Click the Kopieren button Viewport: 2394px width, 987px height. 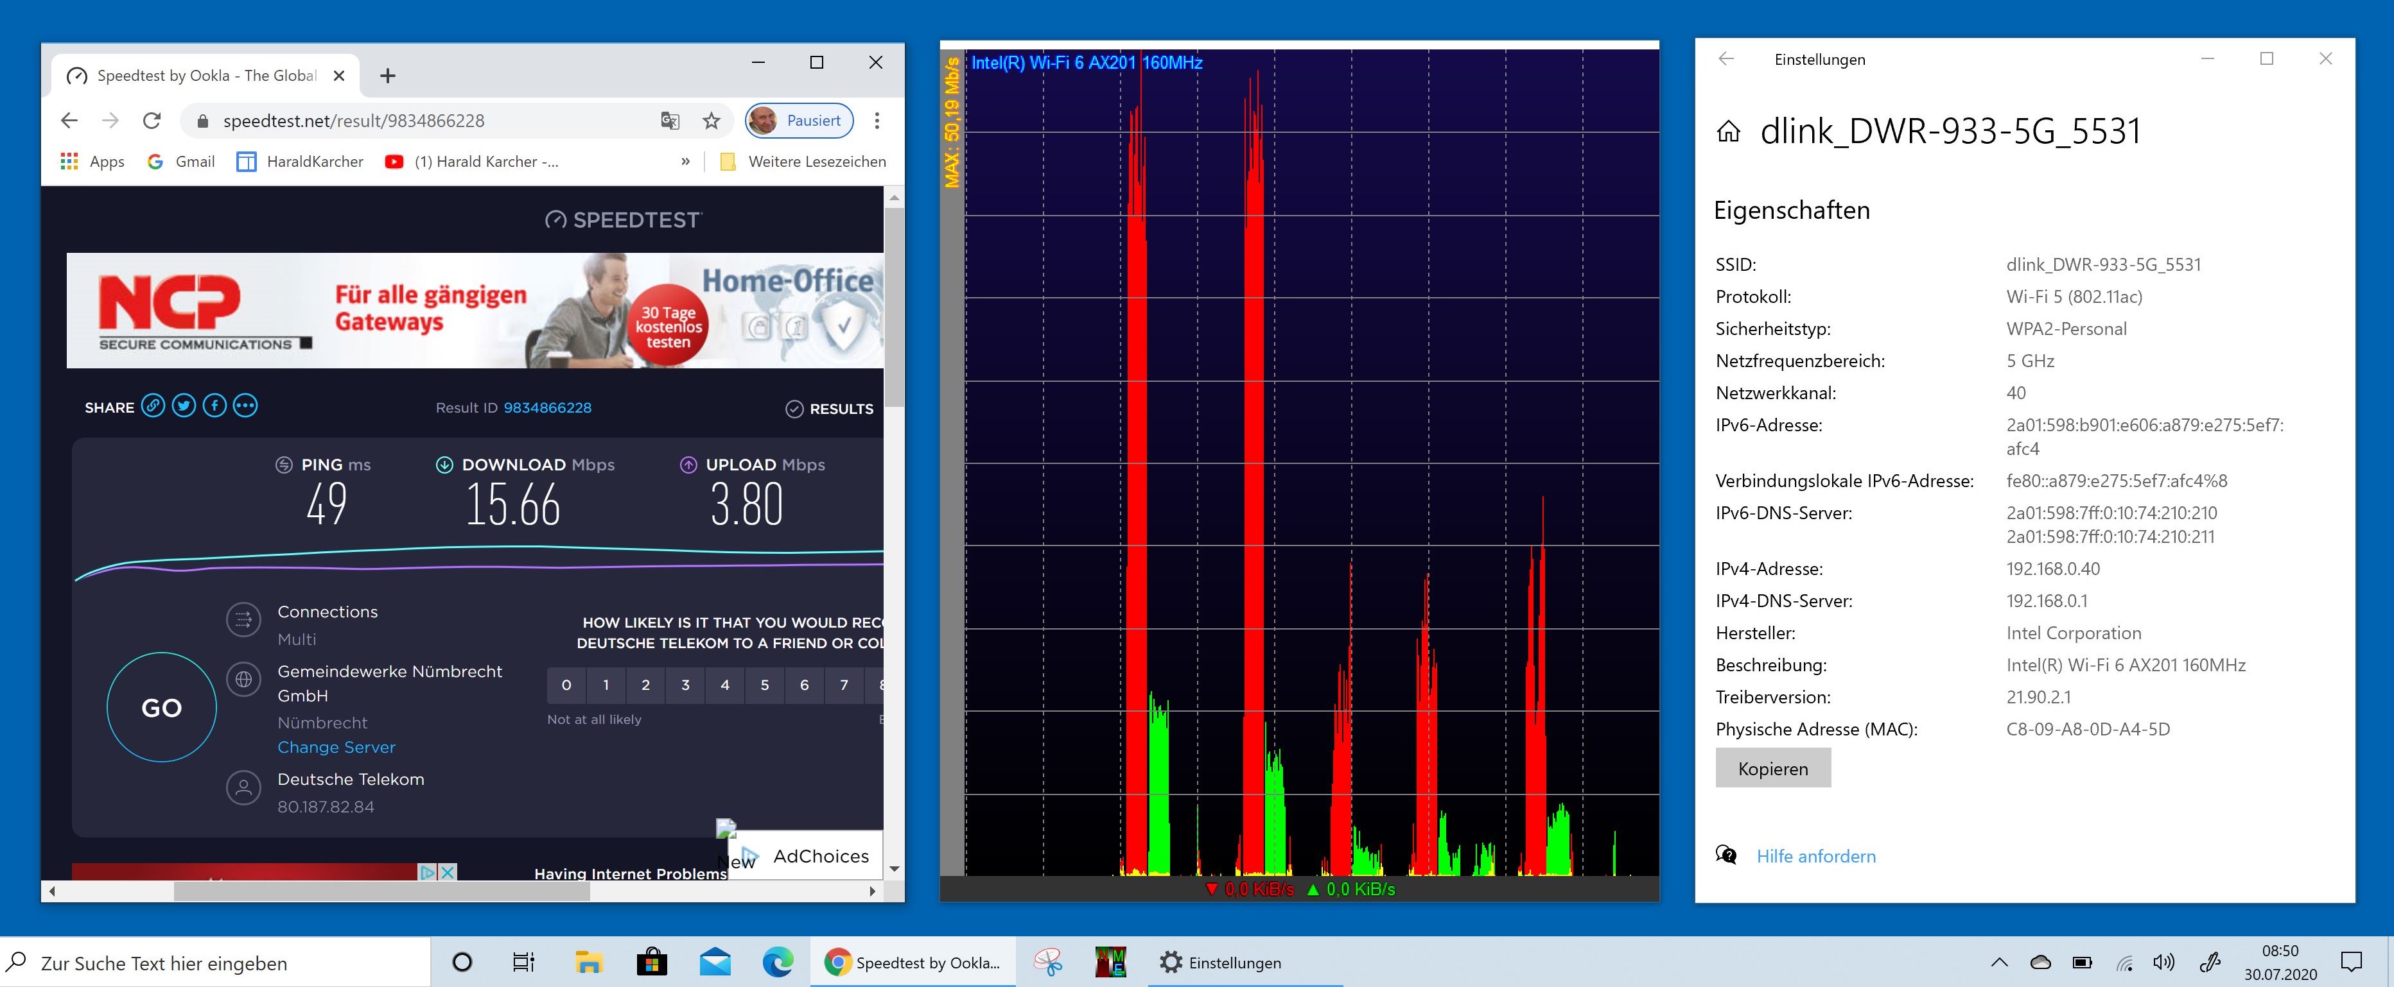coord(1772,769)
